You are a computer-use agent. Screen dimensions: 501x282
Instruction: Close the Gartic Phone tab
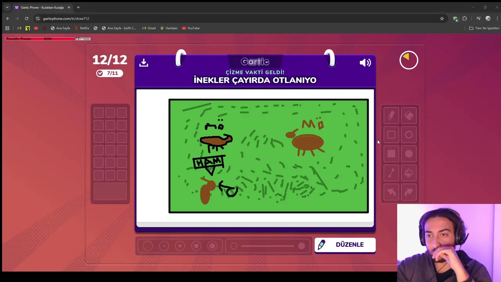click(x=69, y=7)
